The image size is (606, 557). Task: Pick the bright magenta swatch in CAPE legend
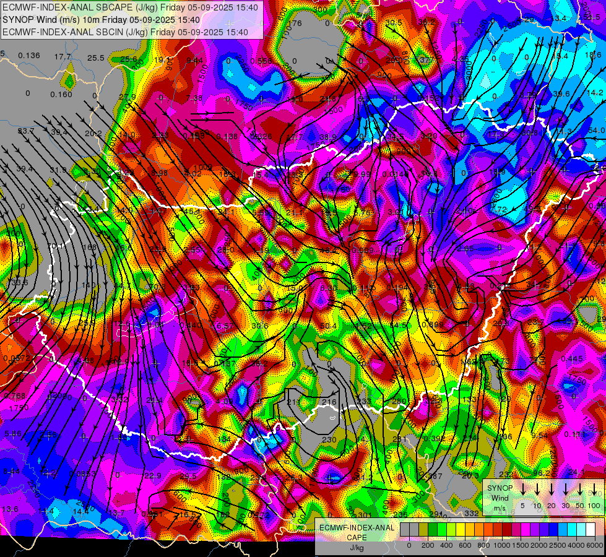point(526,530)
